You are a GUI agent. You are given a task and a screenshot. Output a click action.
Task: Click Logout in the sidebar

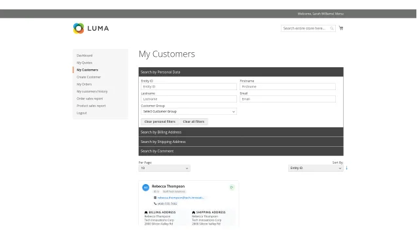(x=82, y=113)
